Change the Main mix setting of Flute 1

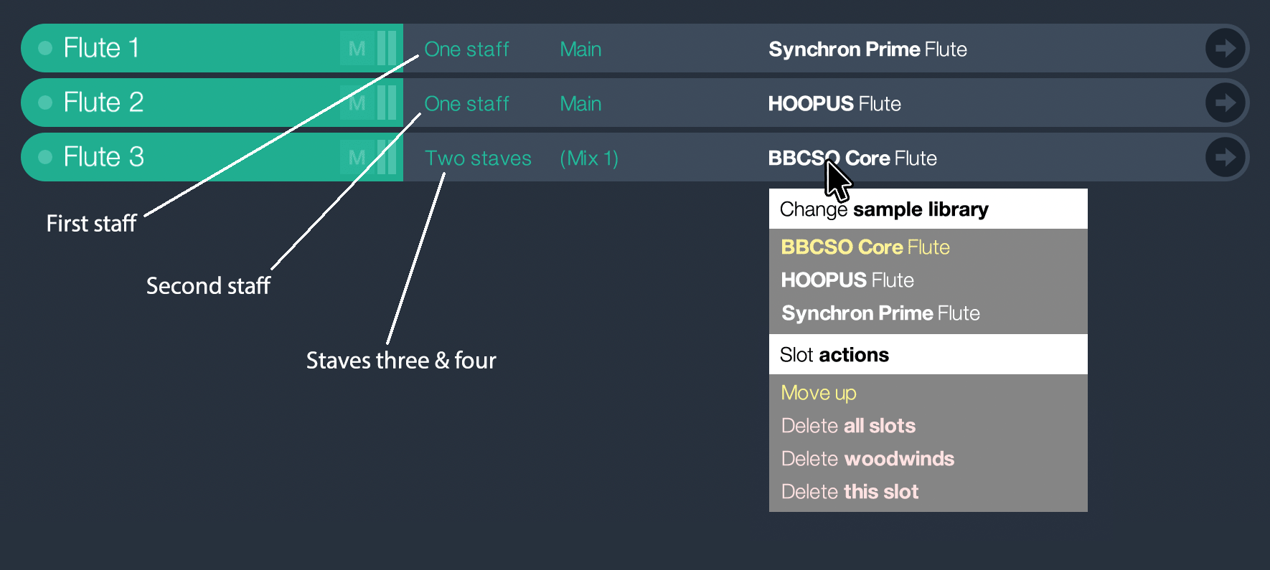[x=580, y=49]
